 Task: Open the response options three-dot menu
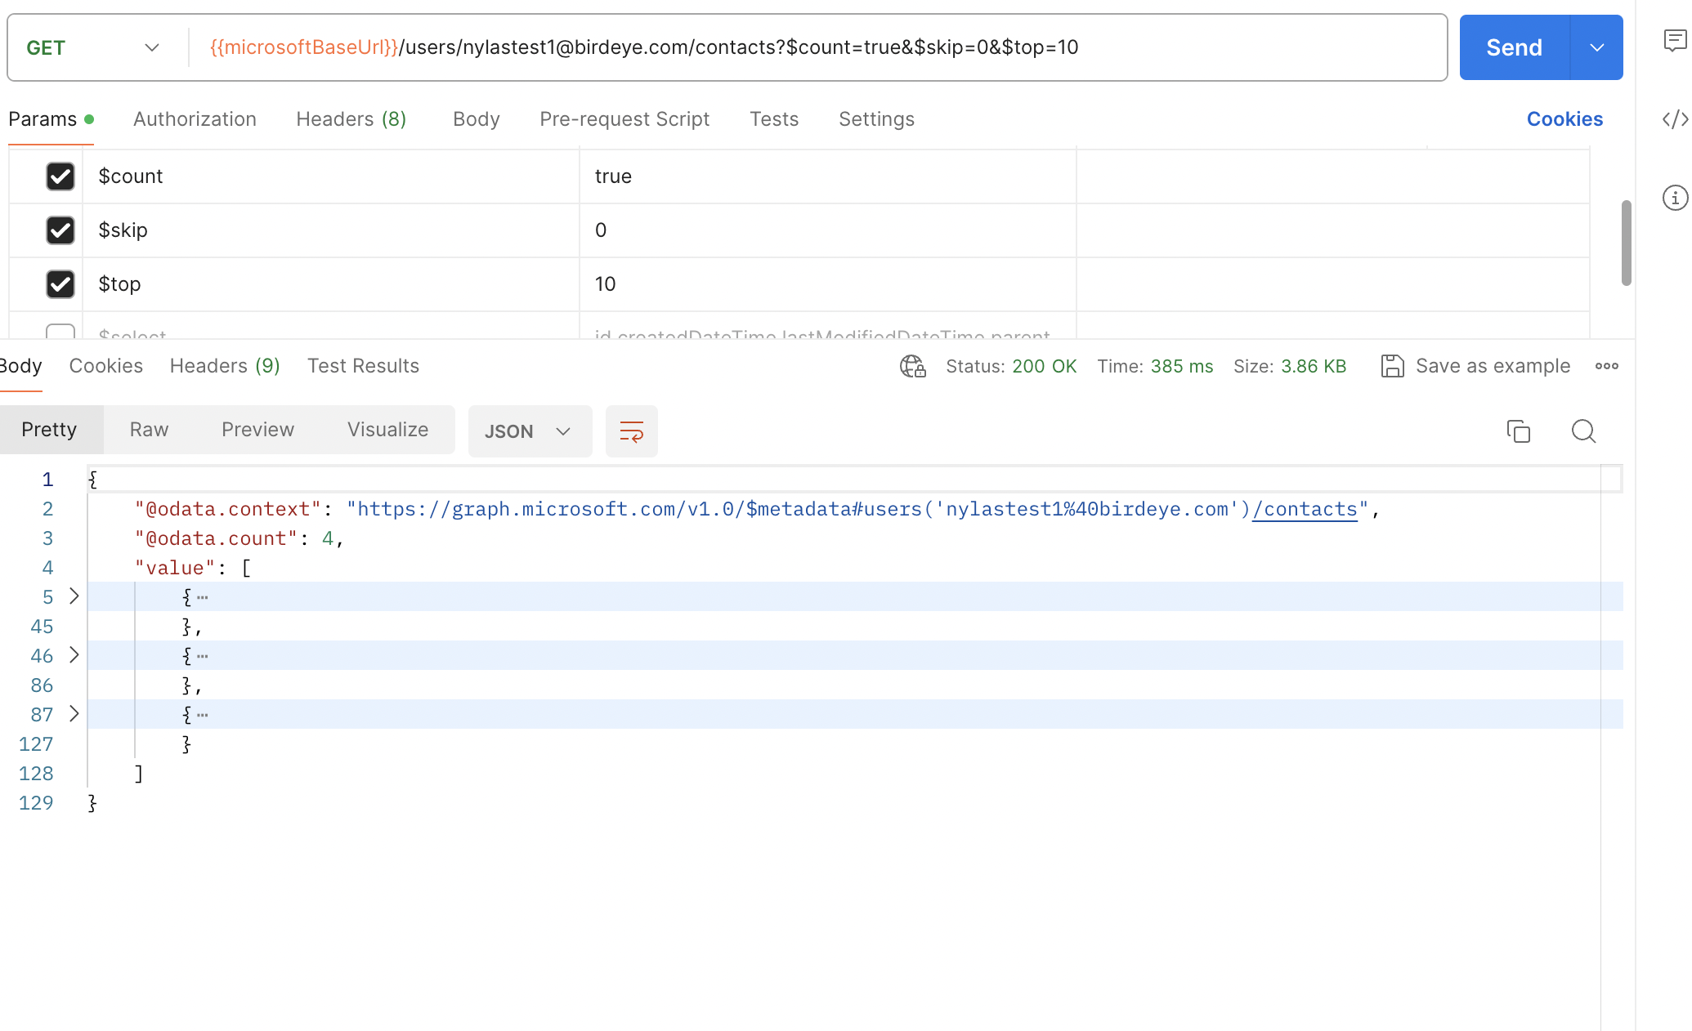[x=1606, y=366]
